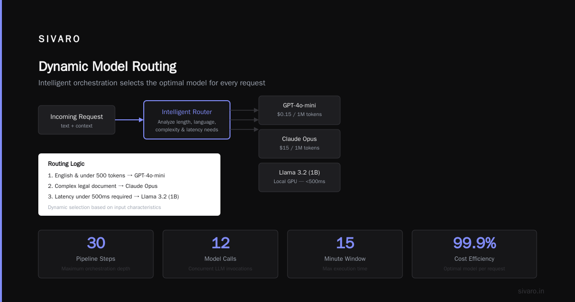Select the Claude Opus model card
575x302 pixels.
click(299, 144)
